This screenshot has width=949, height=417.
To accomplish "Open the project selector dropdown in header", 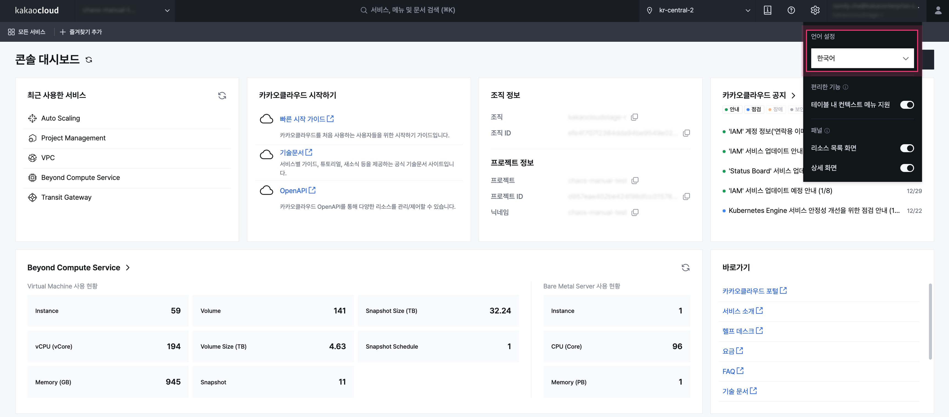I will coord(125,10).
